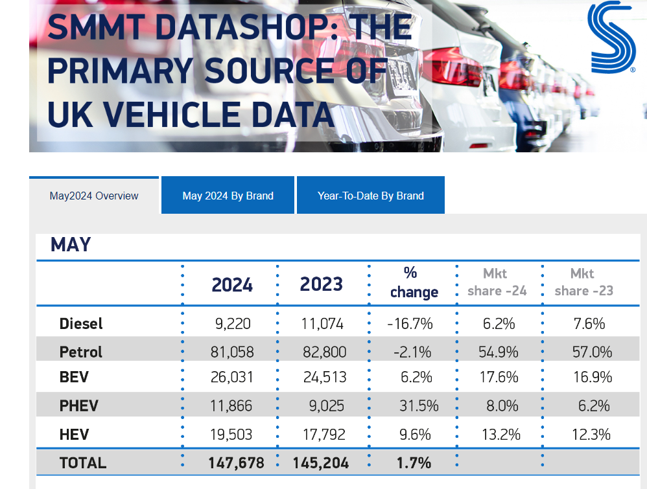The image size is (647, 489).
Task: Select the HEV row label
Action: coord(74,434)
